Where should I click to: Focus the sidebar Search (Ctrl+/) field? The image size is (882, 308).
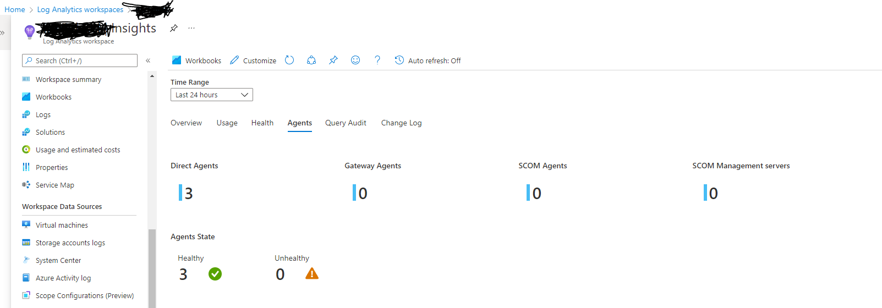(80, 61)
